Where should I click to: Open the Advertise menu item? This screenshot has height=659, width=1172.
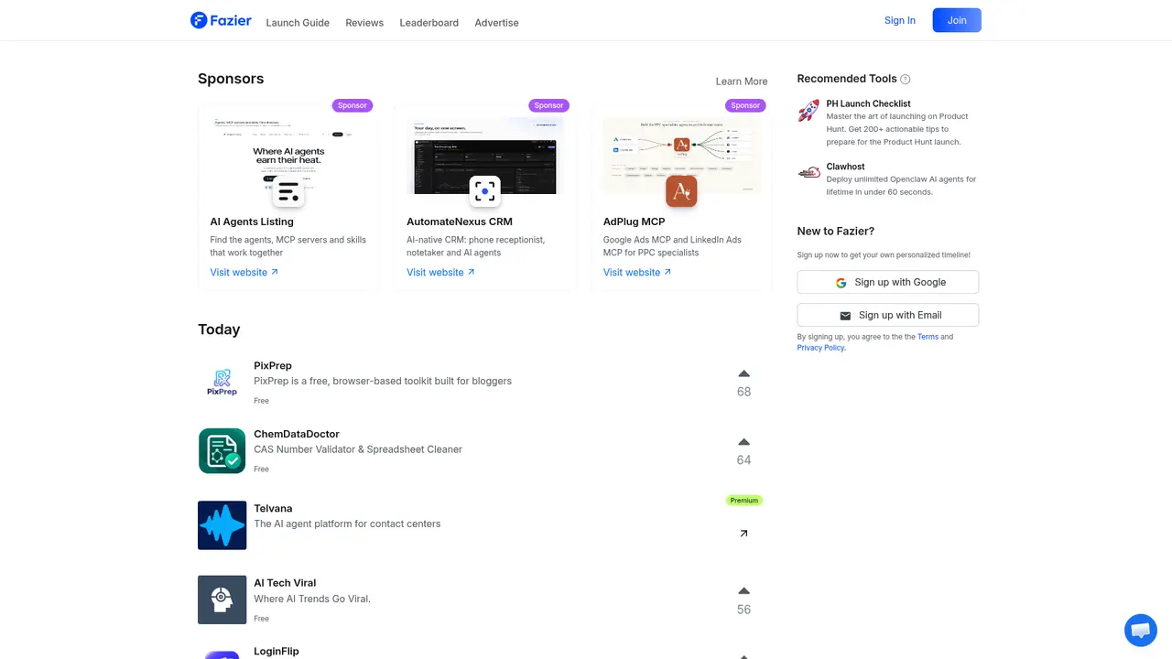(496, 22)
